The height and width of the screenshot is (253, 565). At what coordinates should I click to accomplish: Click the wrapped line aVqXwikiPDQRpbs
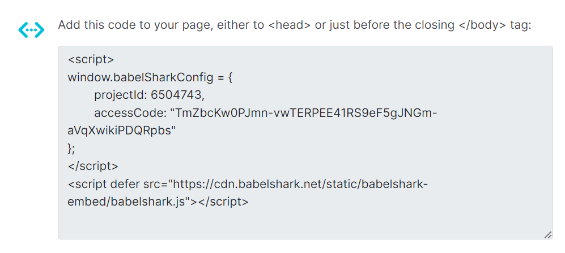[122, 130]
